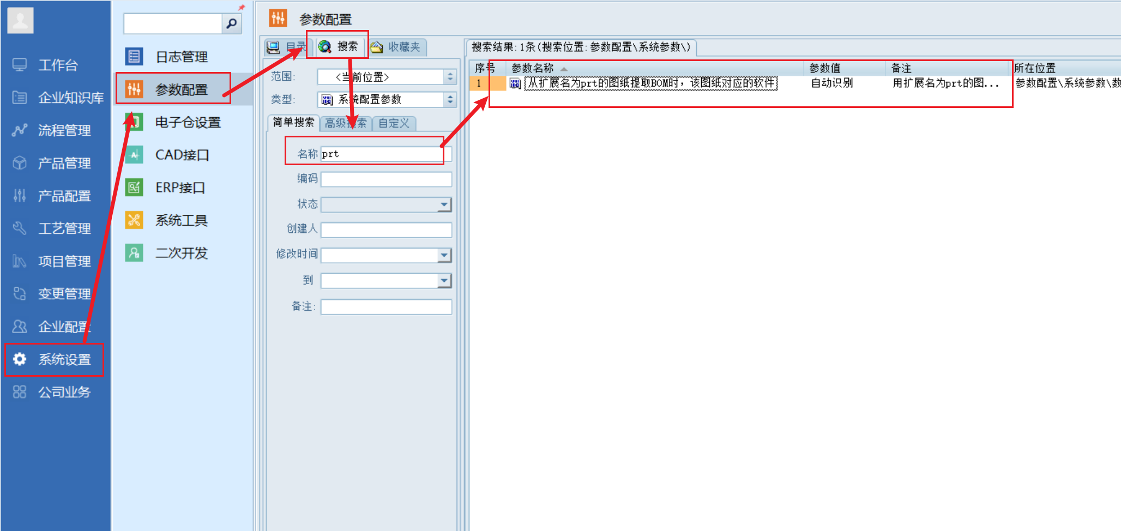Open CAD接口 menu entry

click(167, 155)
